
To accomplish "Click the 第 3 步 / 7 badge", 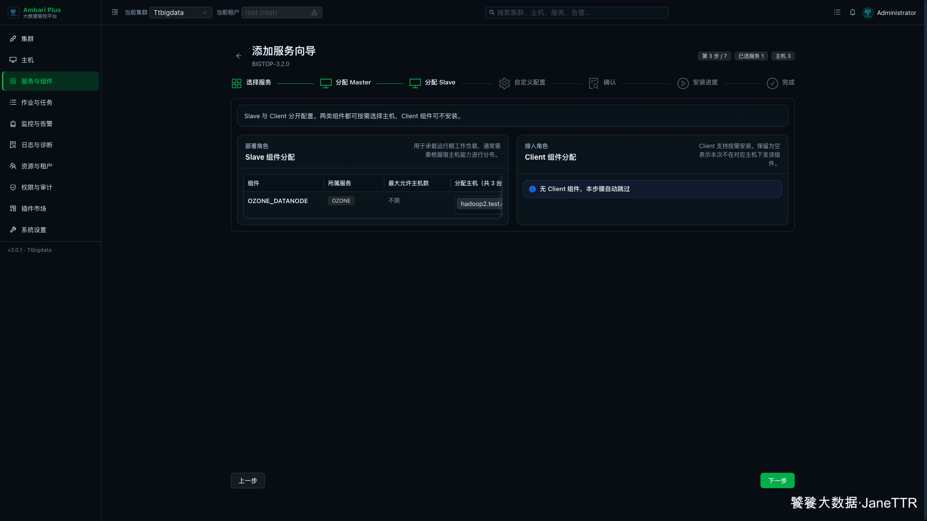I will [715, 56].
